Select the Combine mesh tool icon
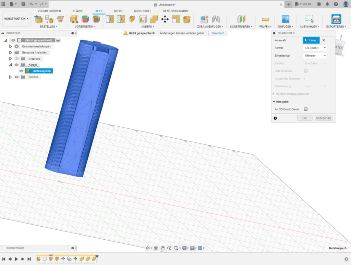 point(154,19)
